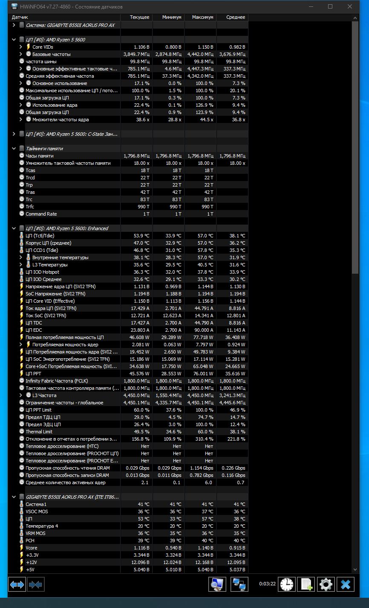Collapse the AMD Ryzen 5 5600: Enhanced group

coord(14,228)
